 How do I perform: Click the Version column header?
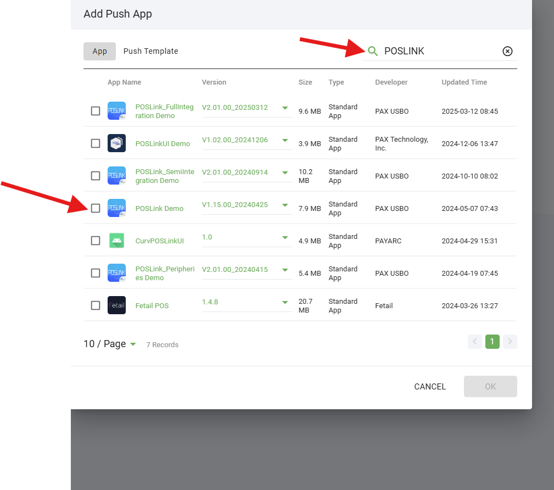pyautogui.click(x=214, y=82)
